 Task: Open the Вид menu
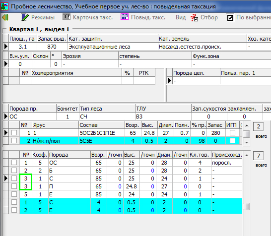pyautogui.click(x=181, y=17)
